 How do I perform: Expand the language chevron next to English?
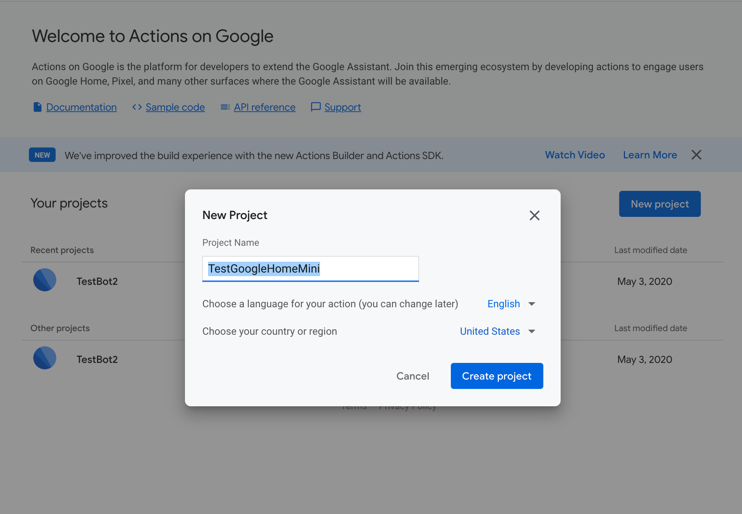pyautogui.click(x=531, y=304)
